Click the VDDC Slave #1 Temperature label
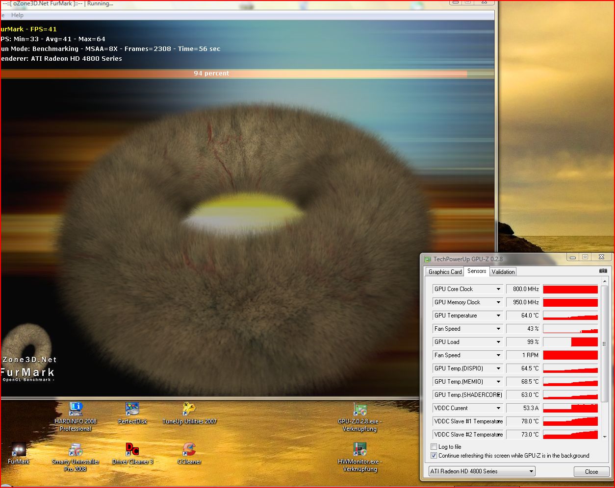The height and width of the screenshot is (488, 615). [468, 421]
